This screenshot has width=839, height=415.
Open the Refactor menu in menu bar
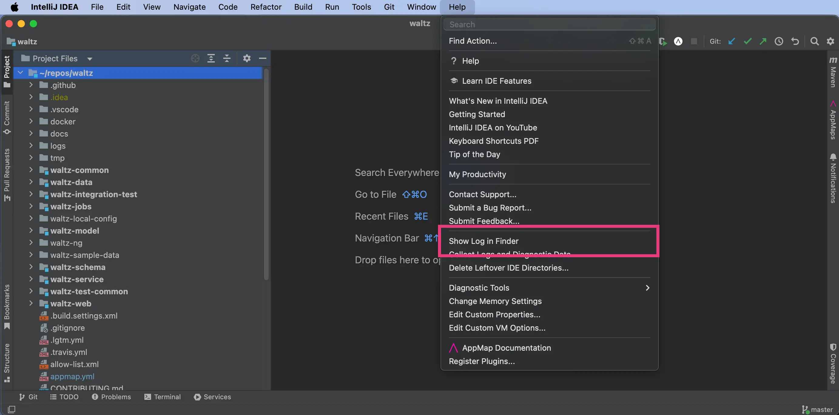point(266,7)
